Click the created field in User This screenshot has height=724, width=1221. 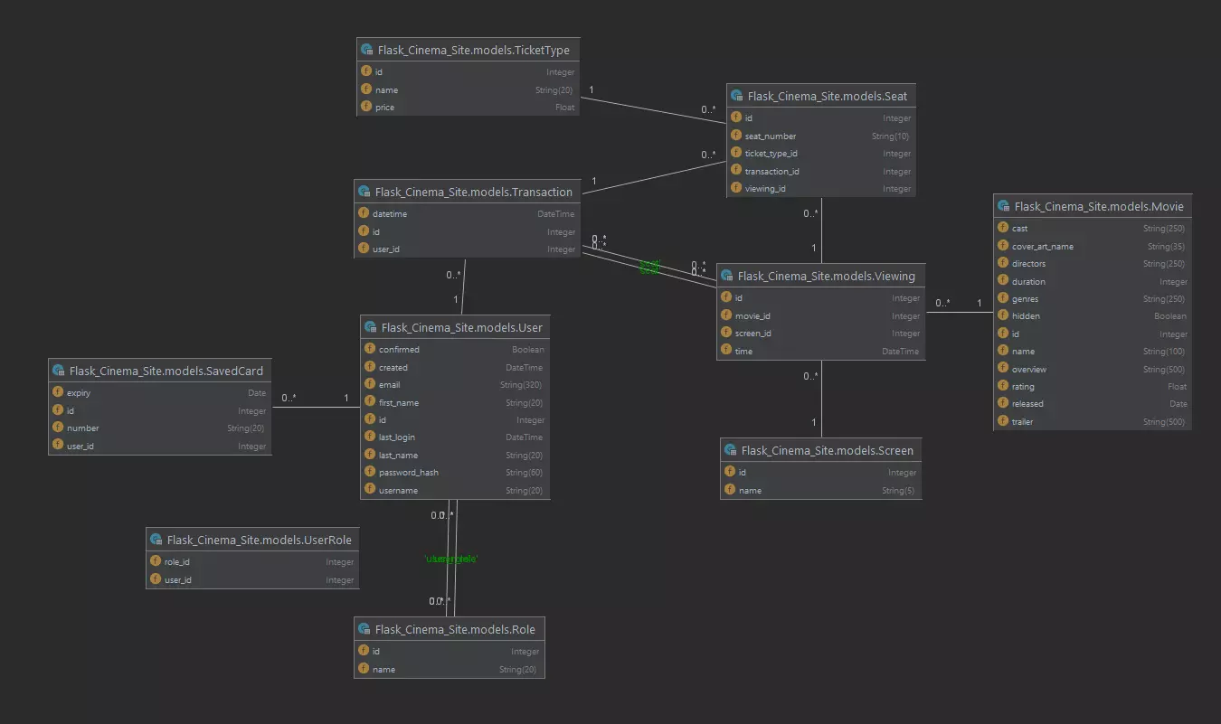pos(455,367)
